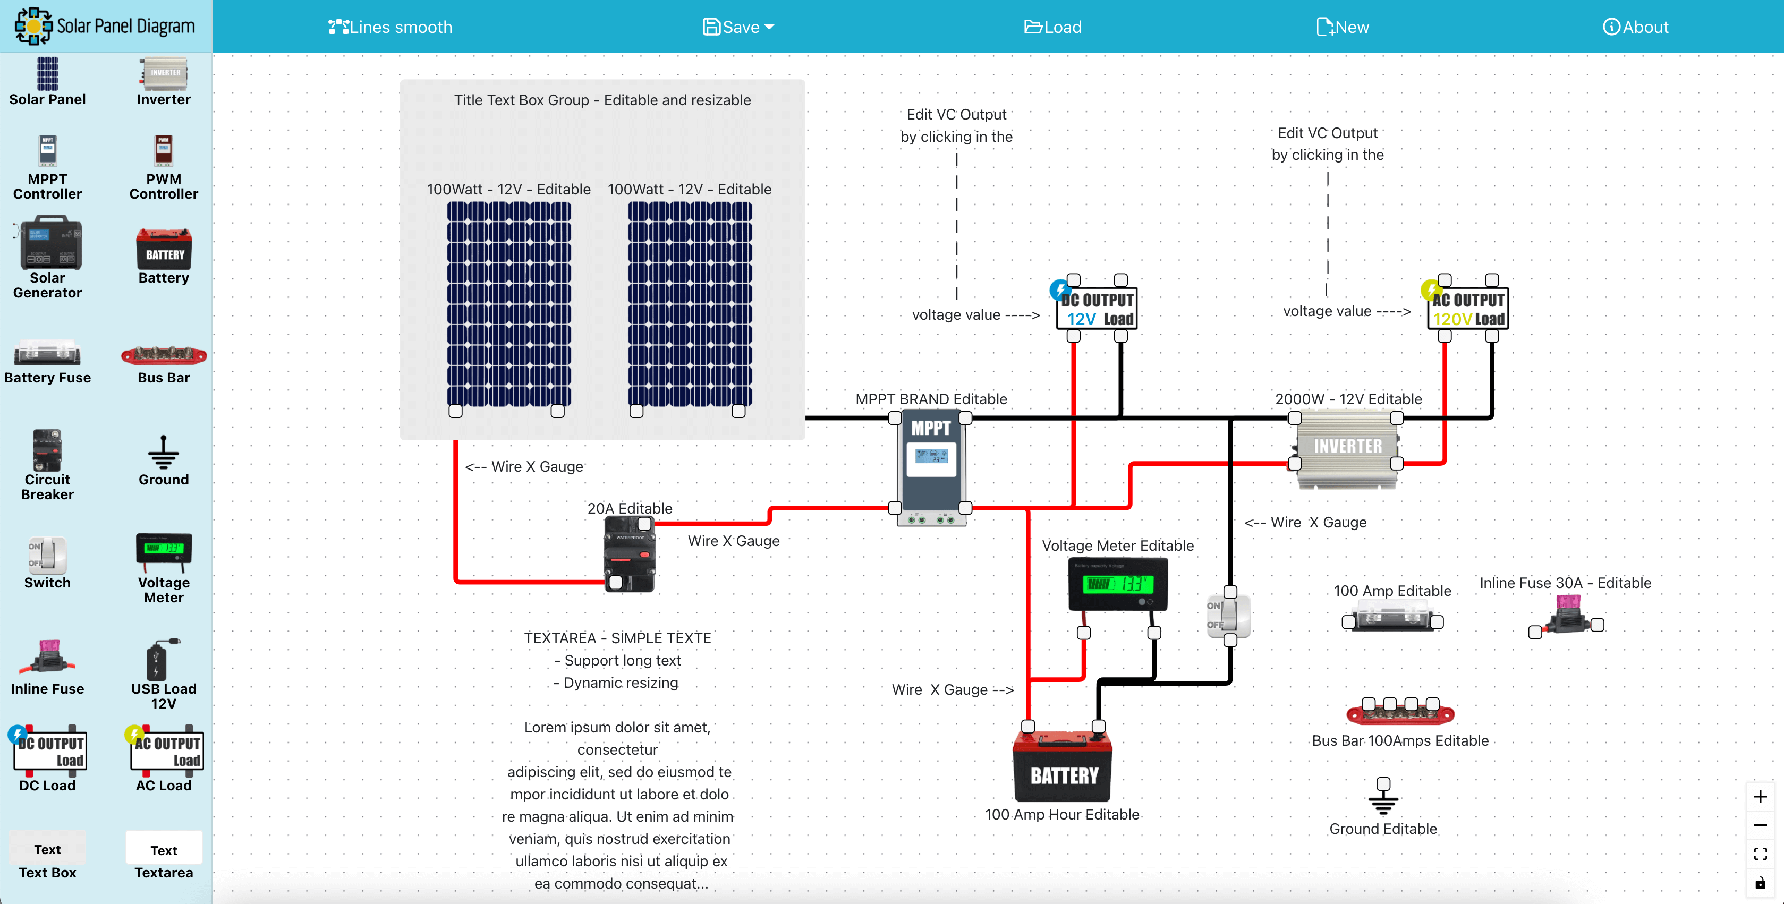Choose the DC Load palette icon
Viewport: 1784px width, 904px height.
click(x=47, y=751)
